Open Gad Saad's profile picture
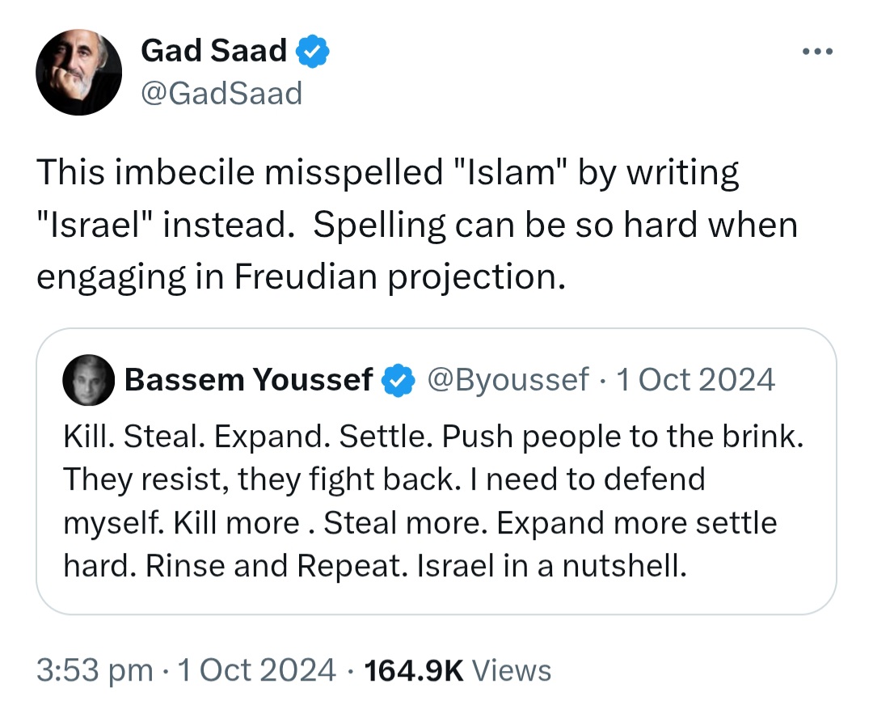Viewport: 873px width, 709px height. [x=78, y=73]
